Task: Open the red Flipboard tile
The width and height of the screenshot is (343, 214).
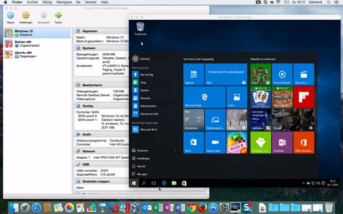Action: point(304,97)
